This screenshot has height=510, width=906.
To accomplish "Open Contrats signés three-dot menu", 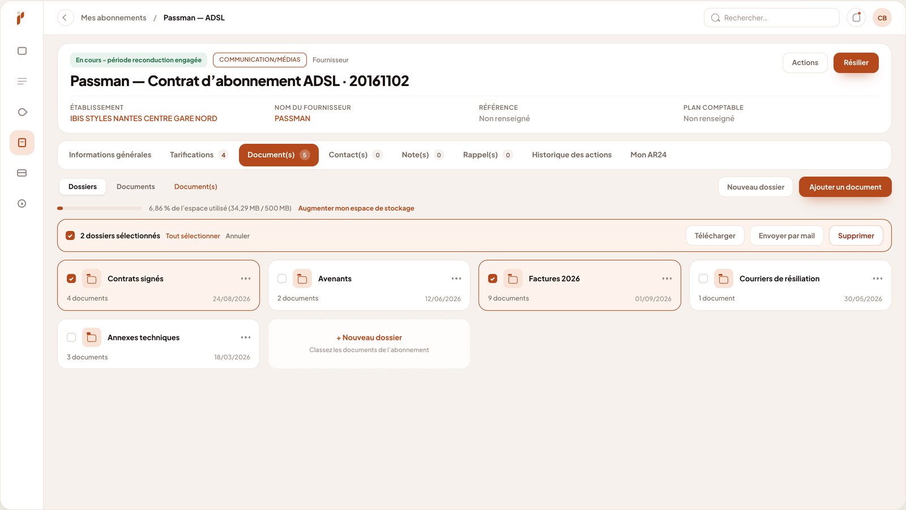I will click(246, 278).
